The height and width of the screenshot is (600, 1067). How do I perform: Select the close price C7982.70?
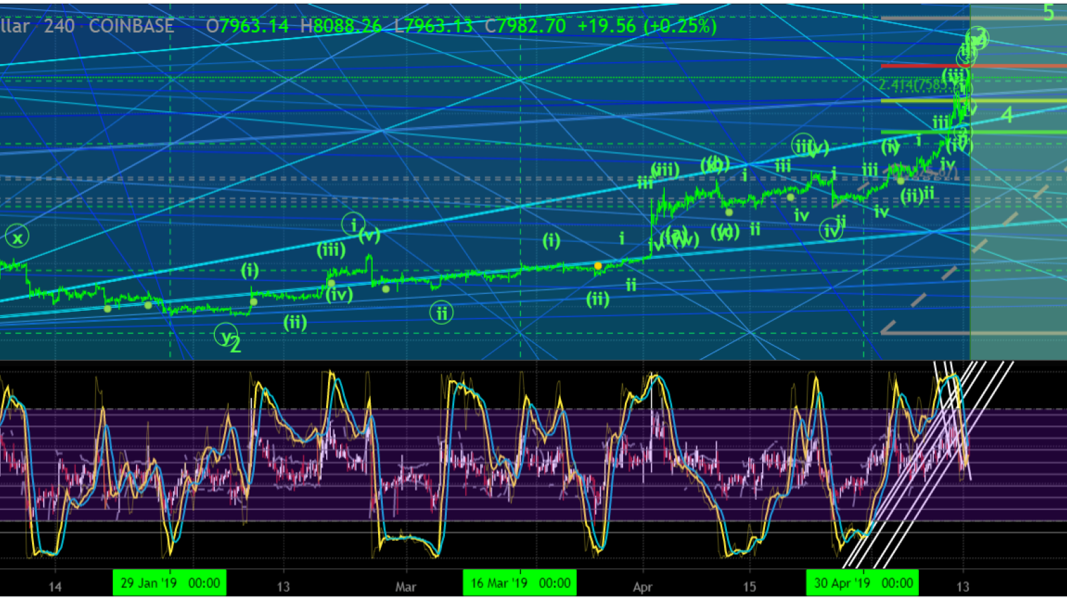[x=525, y=26]
